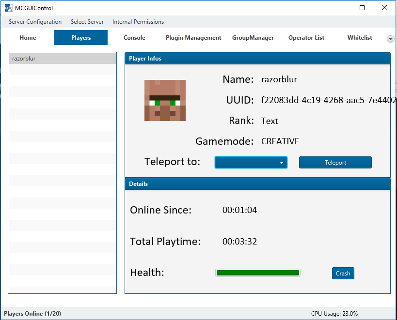
Task: Expand the tab overflow arrow button
Action: tap(390, 39)
